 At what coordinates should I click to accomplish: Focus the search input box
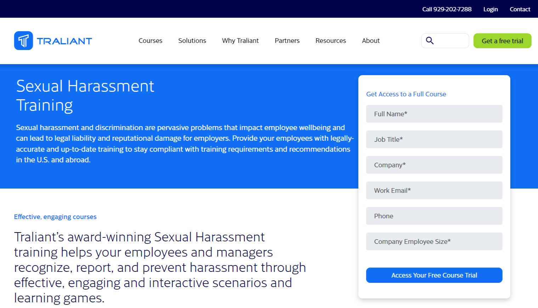(x=445, y=41)
